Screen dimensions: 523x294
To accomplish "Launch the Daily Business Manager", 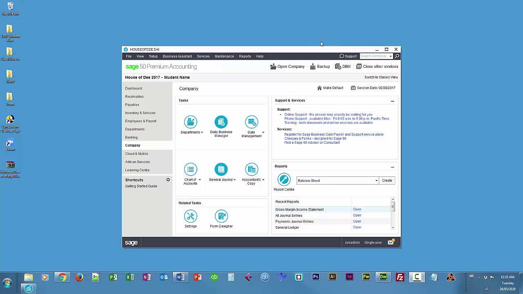I will (221, 122).
